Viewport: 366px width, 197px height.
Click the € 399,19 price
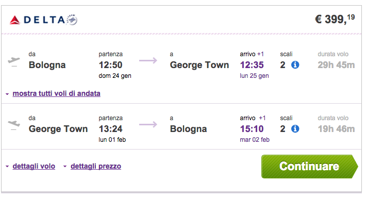(335, 19)
